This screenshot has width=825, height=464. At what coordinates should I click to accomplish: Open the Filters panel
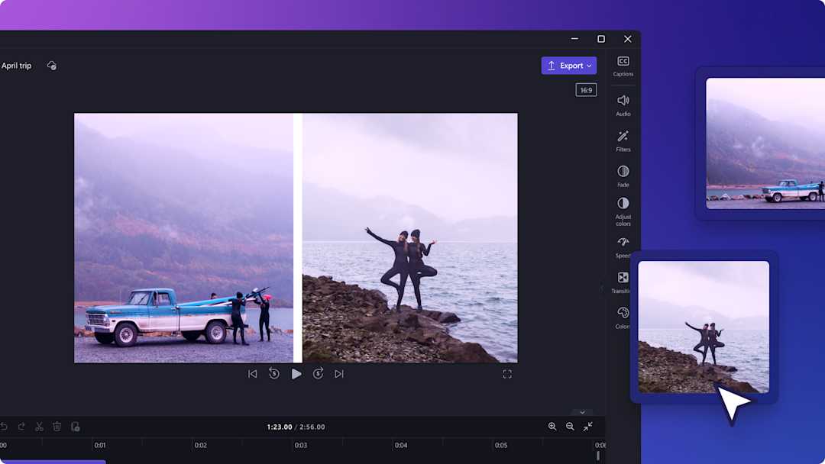[623, 140]
